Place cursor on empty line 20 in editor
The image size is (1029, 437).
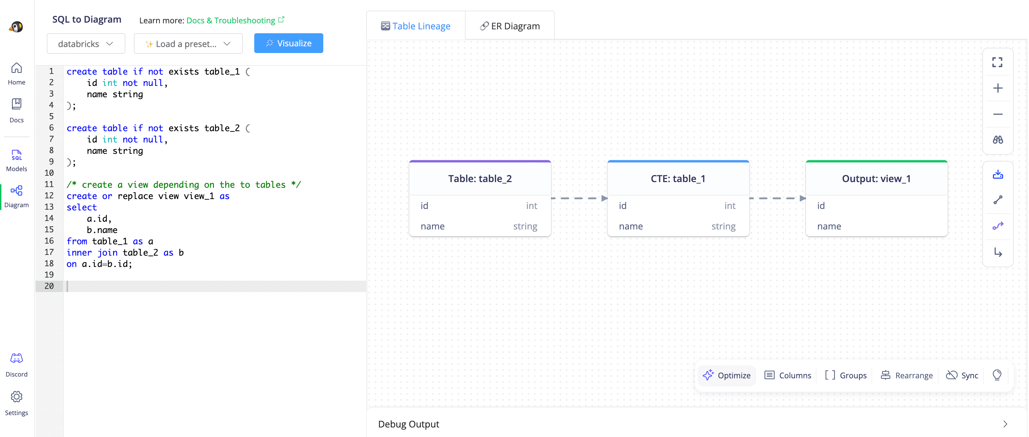pos(215,286)
